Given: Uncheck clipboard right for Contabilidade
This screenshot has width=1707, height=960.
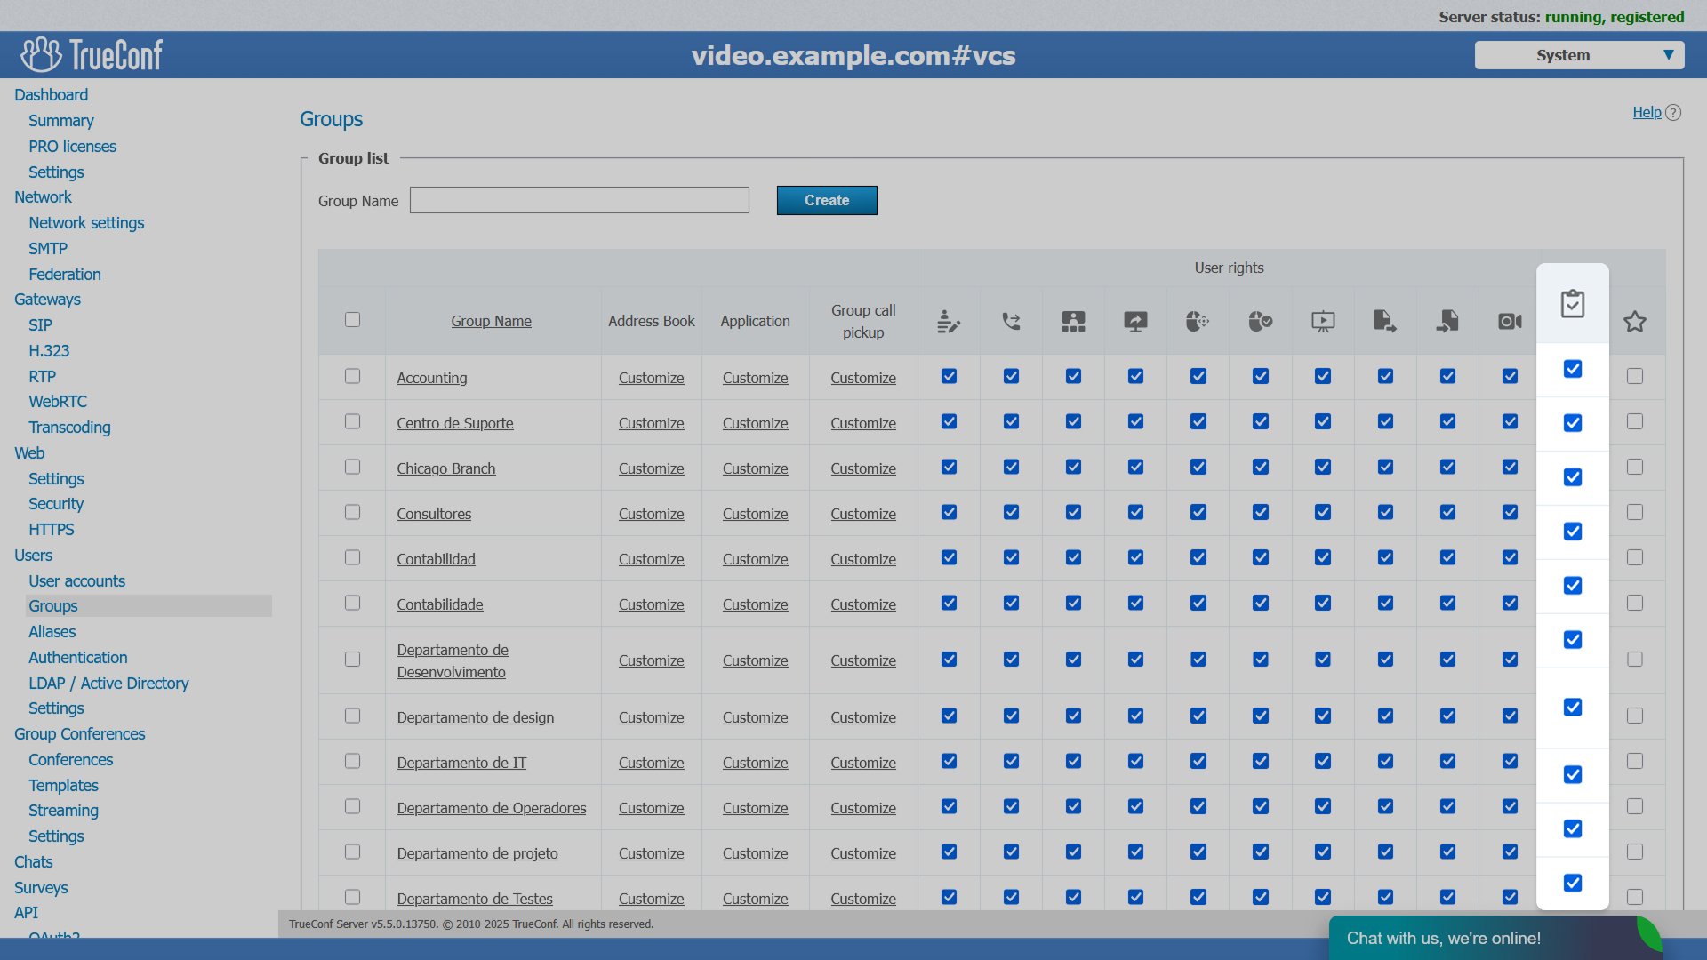Looking at the screenshot, I should [1573, 639].
